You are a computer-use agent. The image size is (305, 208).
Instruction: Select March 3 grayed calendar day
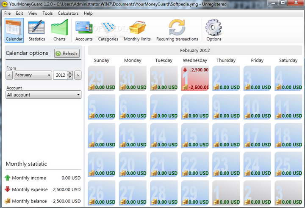click(288, 193)
